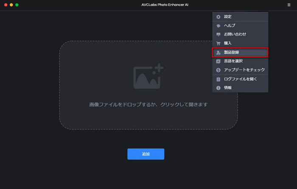297x189 pixels.
Task: Open 言語を選択 menu entry
Action: tap(240, 61)
